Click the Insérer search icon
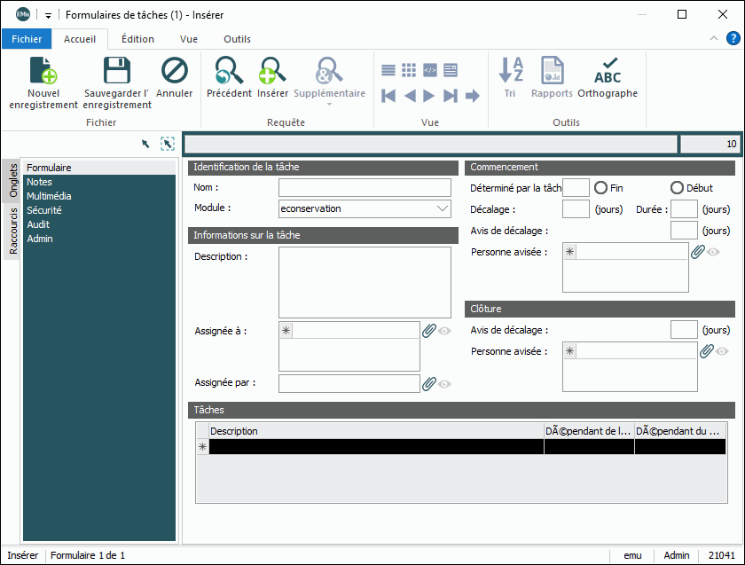Image resolution: width=745 pixels, height=565 pixels. pos(272,72)
